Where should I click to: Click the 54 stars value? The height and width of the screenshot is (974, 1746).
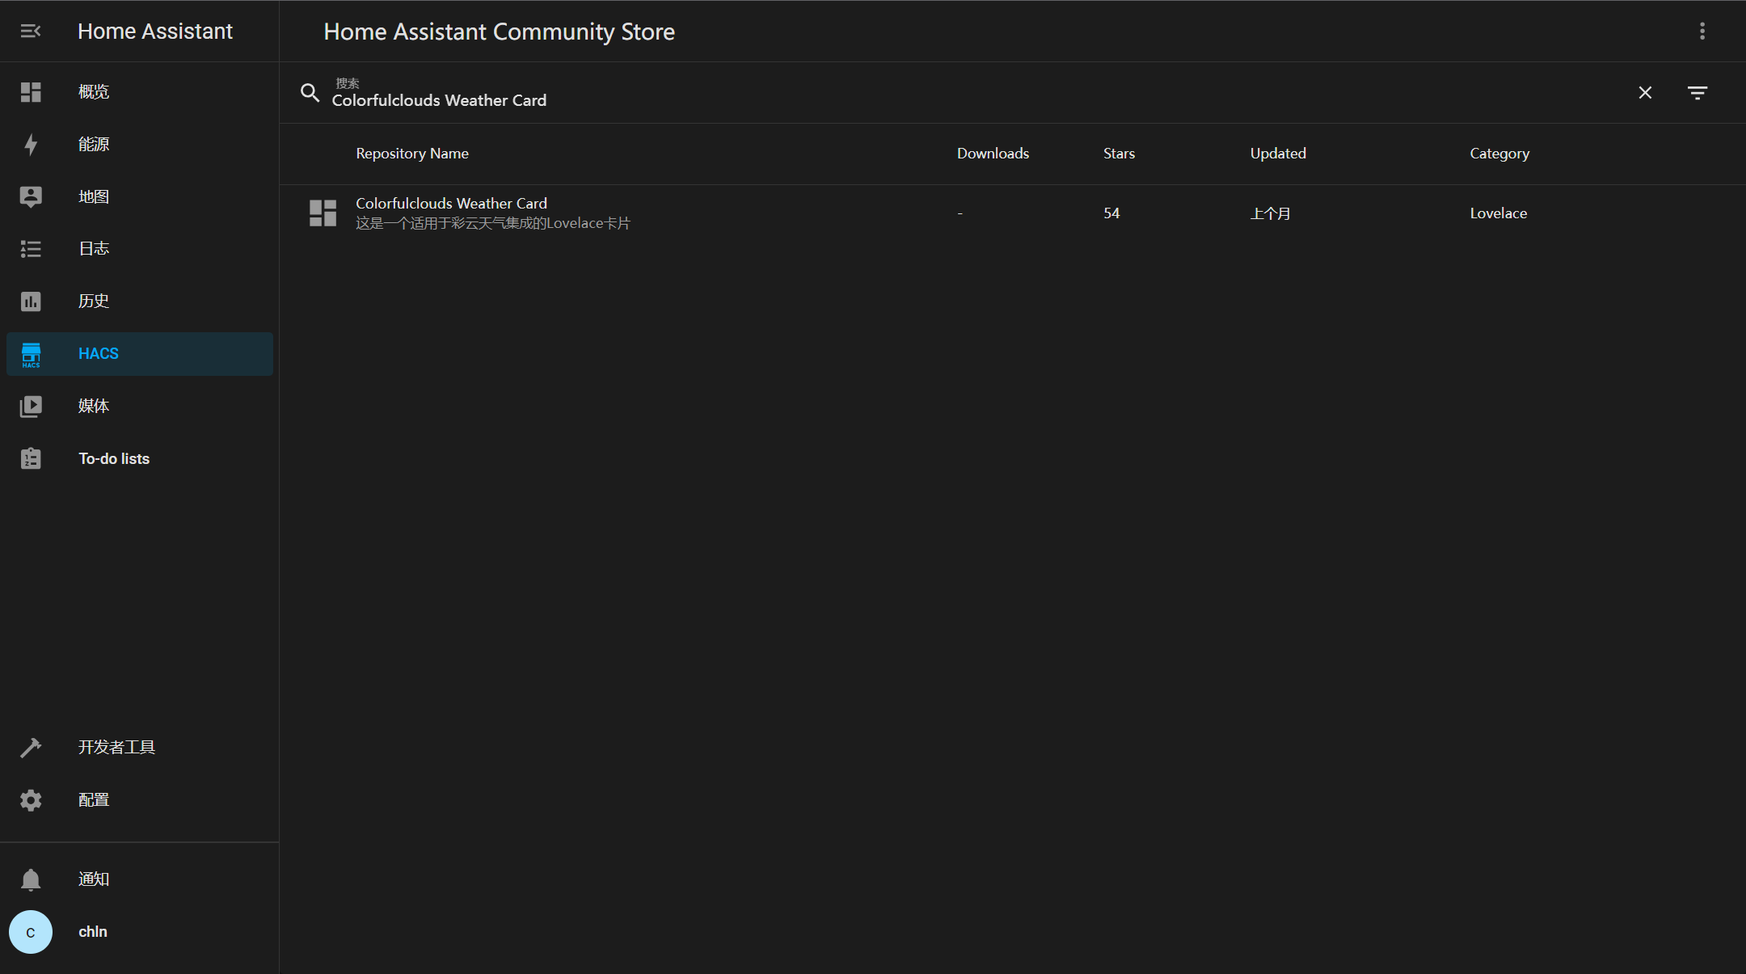tap(1111, 213)
